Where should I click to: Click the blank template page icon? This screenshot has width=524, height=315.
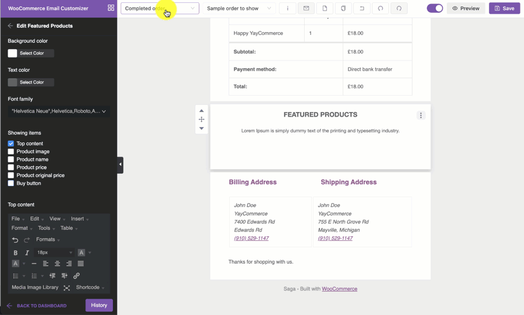(325, 8)
